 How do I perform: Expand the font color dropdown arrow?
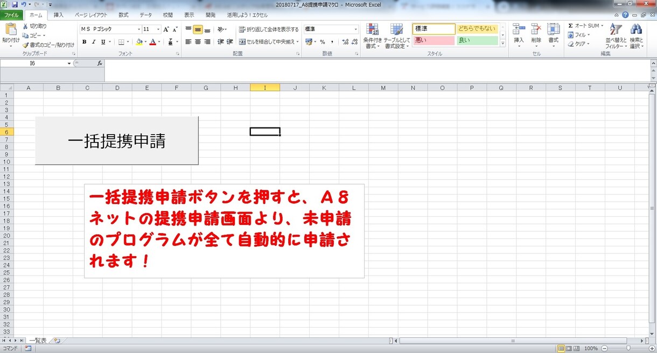[x=159, y=41]
